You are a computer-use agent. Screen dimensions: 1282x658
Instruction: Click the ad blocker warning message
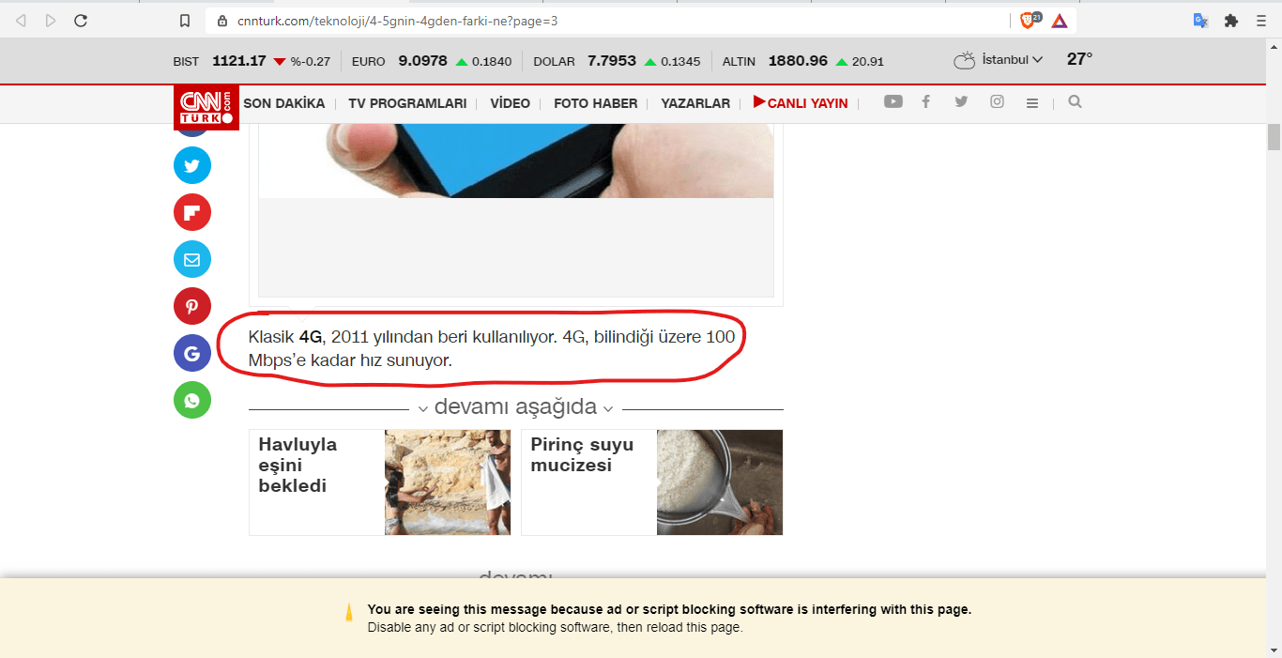[669, 618]
